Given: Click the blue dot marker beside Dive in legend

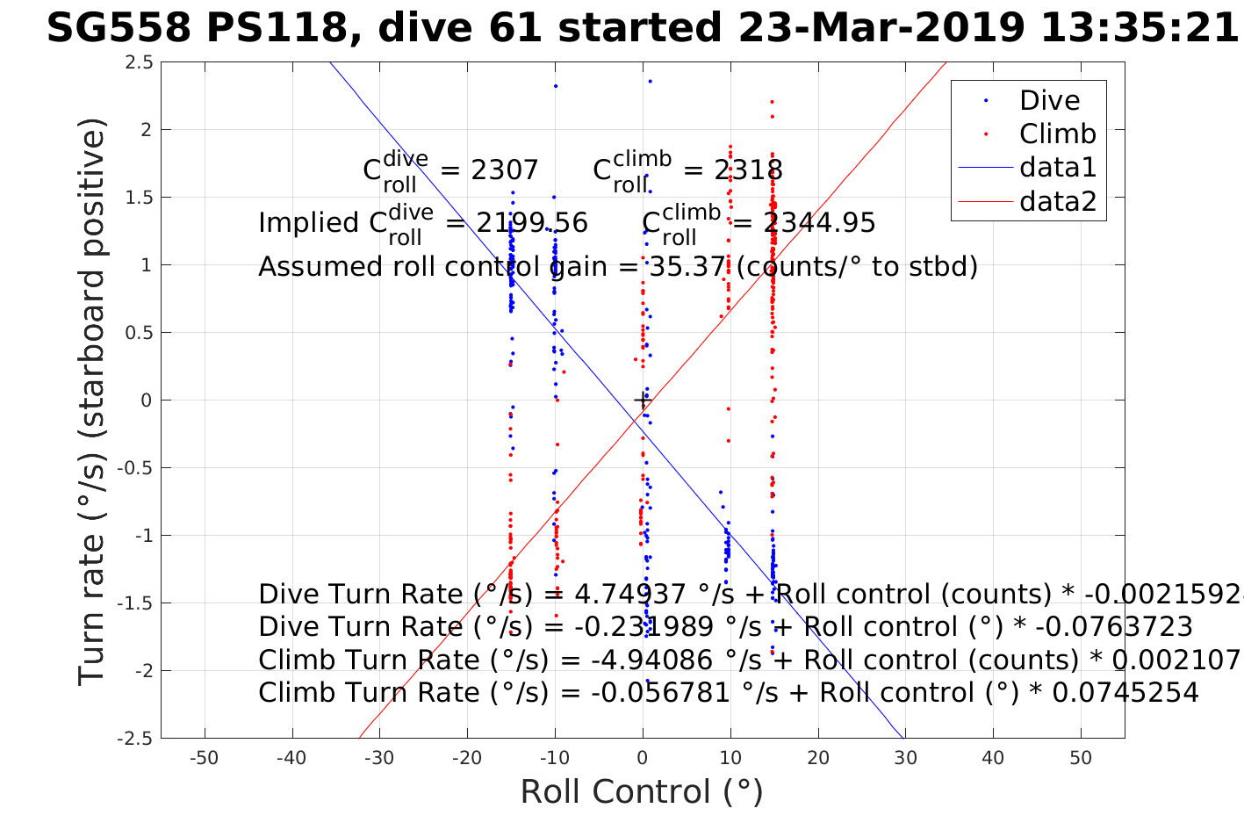Looking at the screenshot, I should (985, 101).
